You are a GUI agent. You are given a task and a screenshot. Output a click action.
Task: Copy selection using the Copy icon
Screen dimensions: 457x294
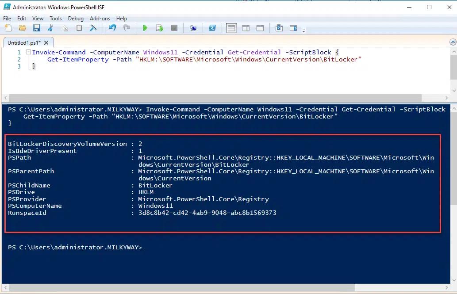click(x=65, y=28)
